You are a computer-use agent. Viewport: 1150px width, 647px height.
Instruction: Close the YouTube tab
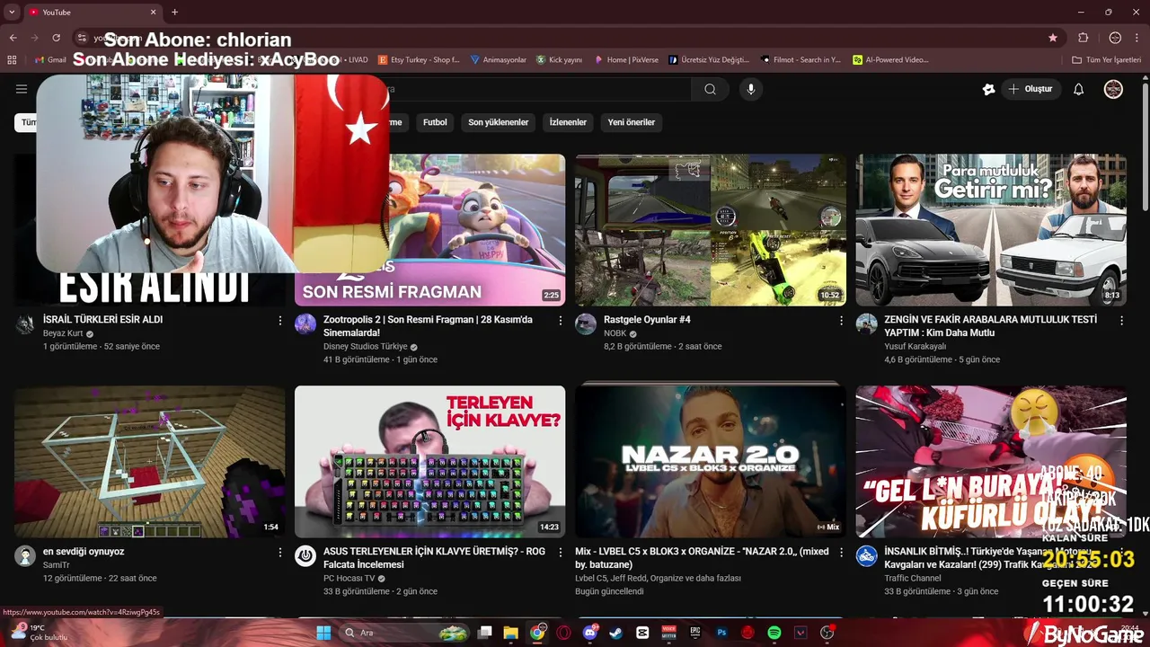click(x=153, y=12)
